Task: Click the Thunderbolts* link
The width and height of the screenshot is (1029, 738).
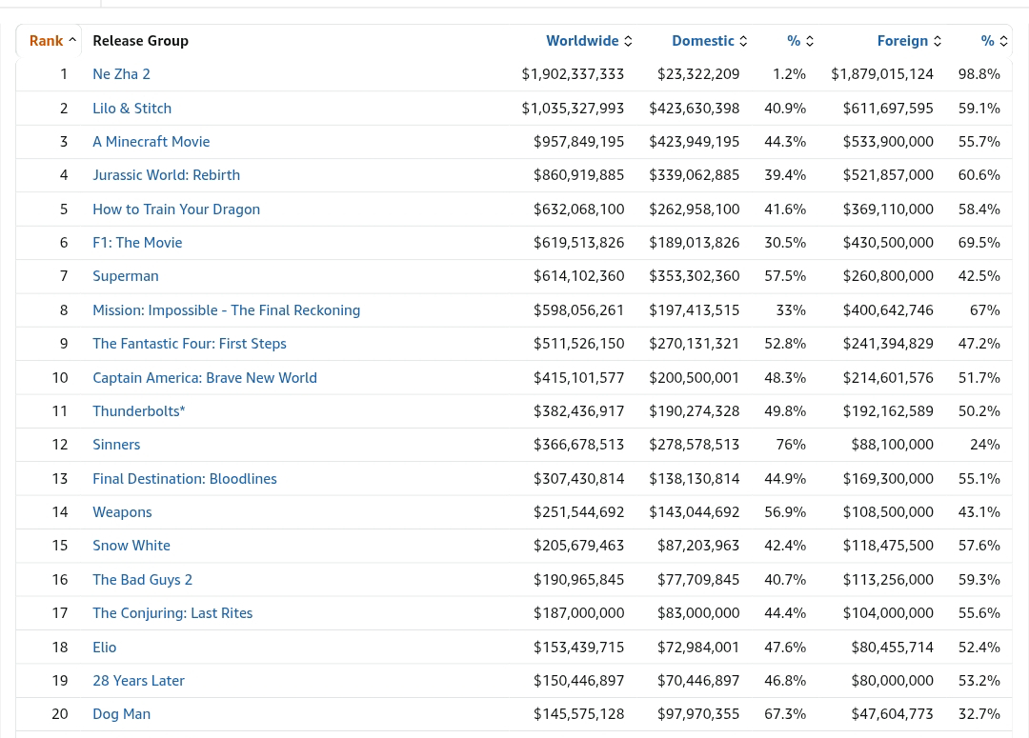Action: (138, 410)
